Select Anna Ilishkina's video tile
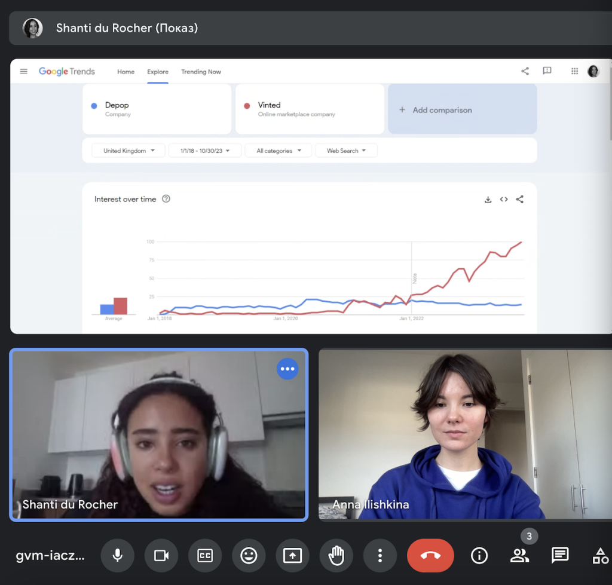The image size is (612, 585). coord(465,434)
